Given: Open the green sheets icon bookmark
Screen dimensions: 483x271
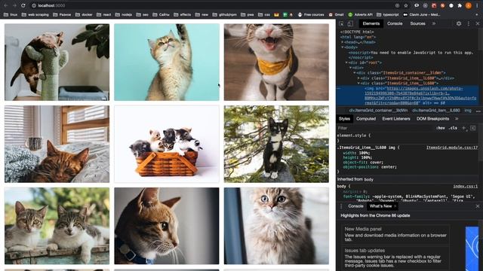Looking at the screenshot, I should [285, 14].
